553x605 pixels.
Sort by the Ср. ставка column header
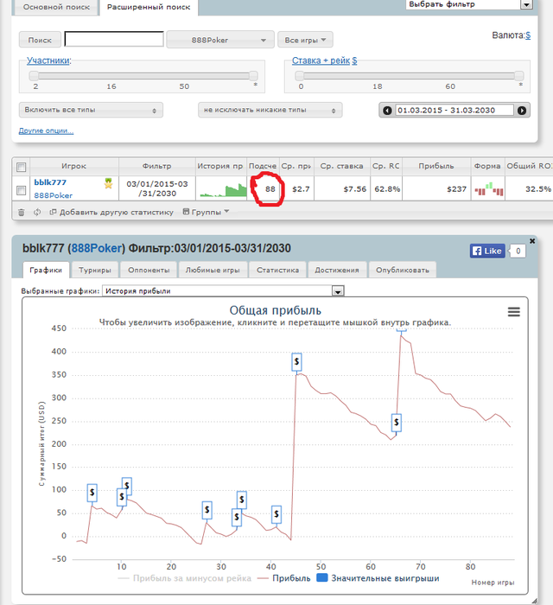pyautogui.click(x=341, y=166)
